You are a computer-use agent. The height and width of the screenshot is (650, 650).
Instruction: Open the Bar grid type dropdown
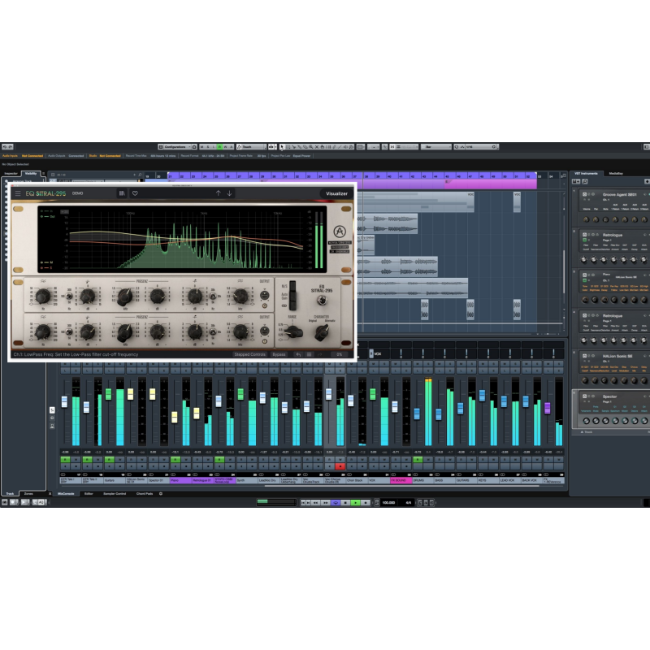(436, 147)
